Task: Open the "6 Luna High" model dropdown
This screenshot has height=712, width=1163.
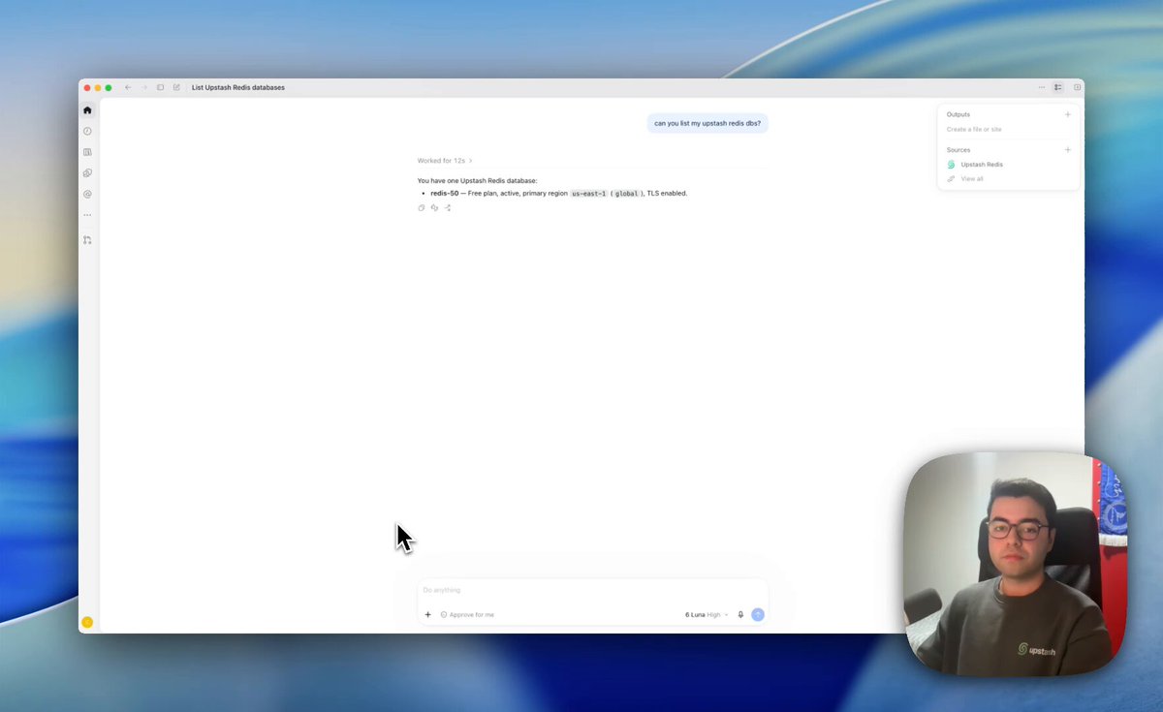Action: pos(707,614)
